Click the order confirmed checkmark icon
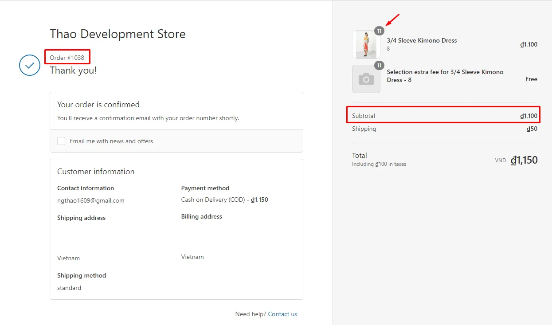The image size is (552, 325). [x=30, y=65]
